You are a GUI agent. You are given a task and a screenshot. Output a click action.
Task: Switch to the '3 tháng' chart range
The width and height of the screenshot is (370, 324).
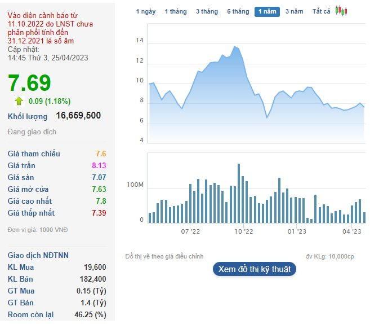coord(207,12)
